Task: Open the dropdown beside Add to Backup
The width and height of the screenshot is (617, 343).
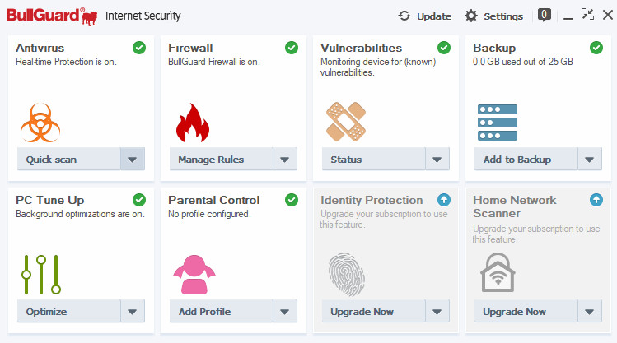Action: click(x=590, y=159)
